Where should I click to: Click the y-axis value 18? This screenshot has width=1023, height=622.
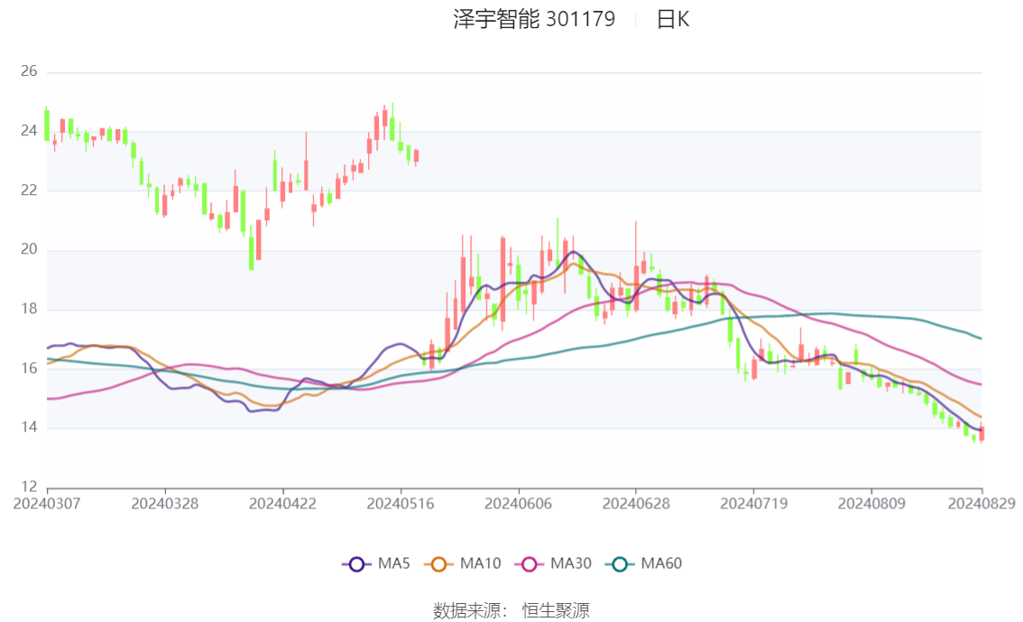click(x=29, y=309)
